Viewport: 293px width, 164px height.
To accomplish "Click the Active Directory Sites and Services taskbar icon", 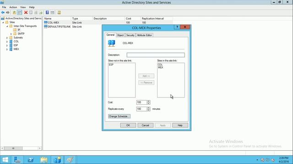I will point(57,160).
